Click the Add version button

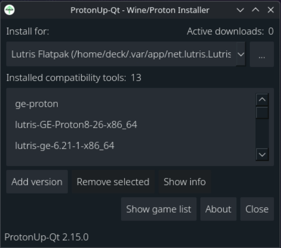[x=37, y=182]
